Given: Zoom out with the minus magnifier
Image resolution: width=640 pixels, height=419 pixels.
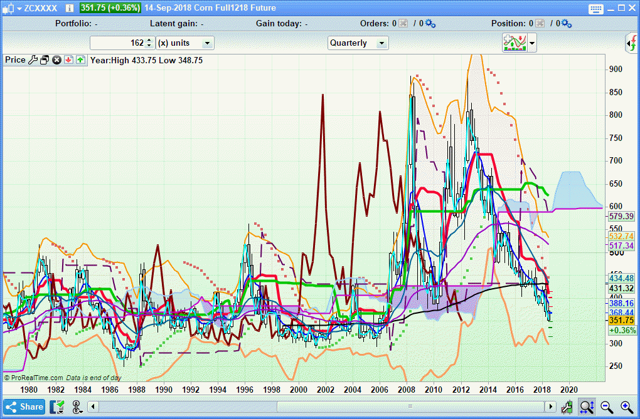Looking at the screenshot, I should pyautogui.click(x=607, y=406).
